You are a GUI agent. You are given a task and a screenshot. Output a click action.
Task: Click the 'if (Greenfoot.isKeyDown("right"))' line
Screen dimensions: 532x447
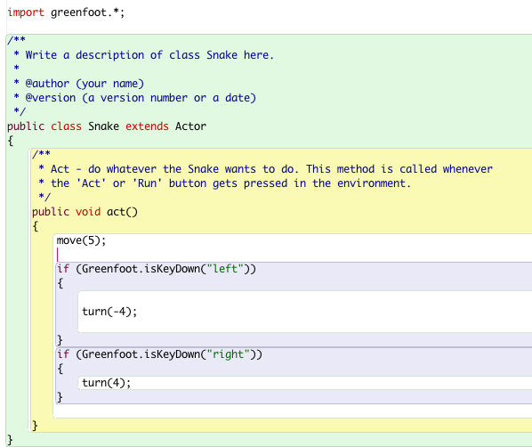tap(159, 354)
